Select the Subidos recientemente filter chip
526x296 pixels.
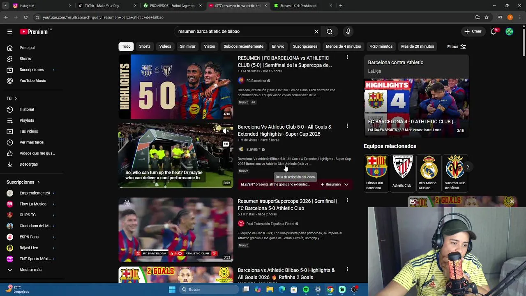tap(243, 46)
